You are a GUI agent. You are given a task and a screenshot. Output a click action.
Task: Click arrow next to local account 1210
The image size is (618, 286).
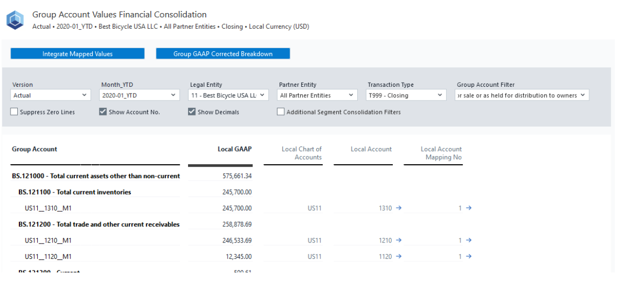[x=399, y=241]
